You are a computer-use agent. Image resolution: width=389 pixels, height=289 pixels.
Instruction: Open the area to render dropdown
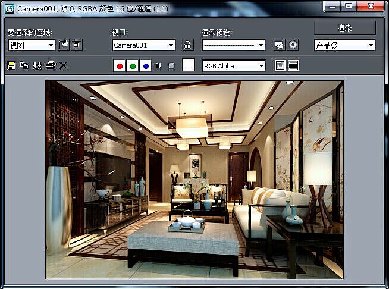[32, 45]
